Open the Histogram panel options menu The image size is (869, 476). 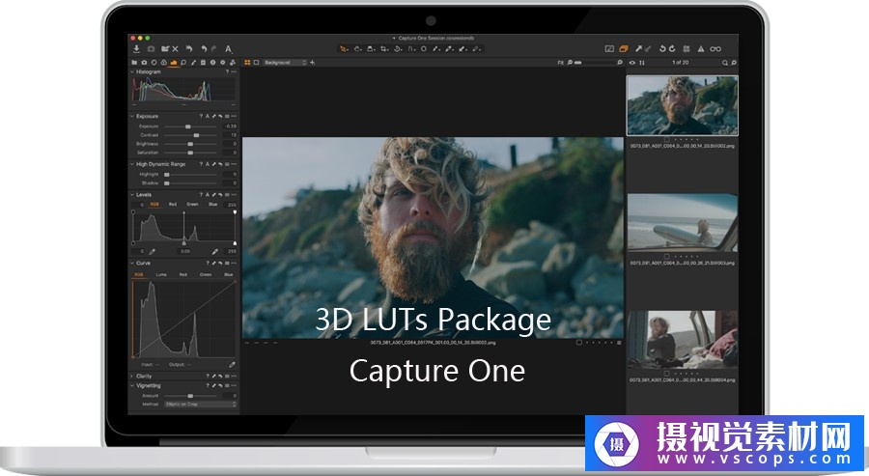234,72
